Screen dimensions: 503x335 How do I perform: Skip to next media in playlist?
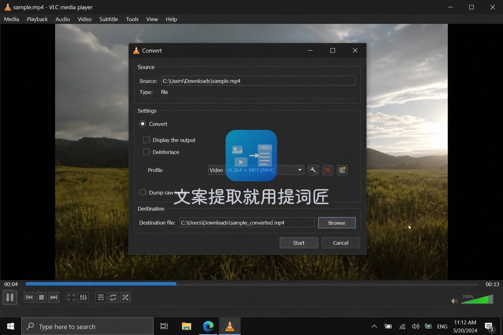point(54,297)
